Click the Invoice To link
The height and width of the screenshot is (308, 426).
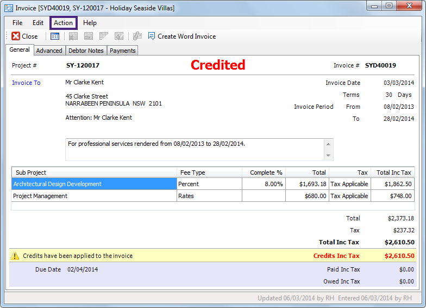[x=26, y=83]
